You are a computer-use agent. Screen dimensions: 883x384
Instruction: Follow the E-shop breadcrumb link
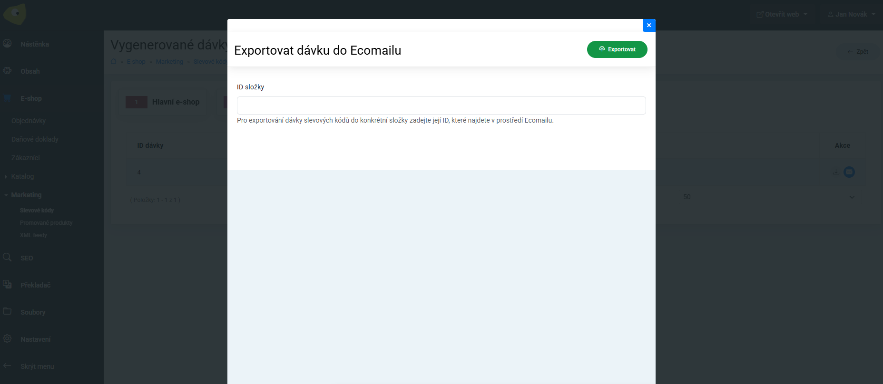[x=136, y=62]
